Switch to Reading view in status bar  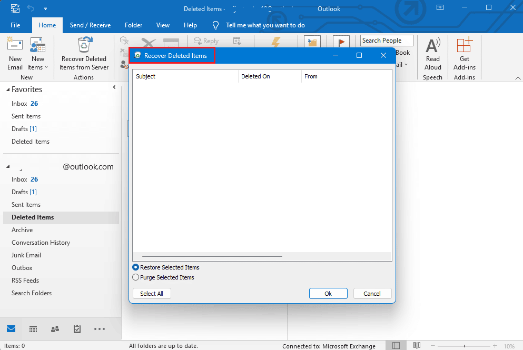click(417, 346)
